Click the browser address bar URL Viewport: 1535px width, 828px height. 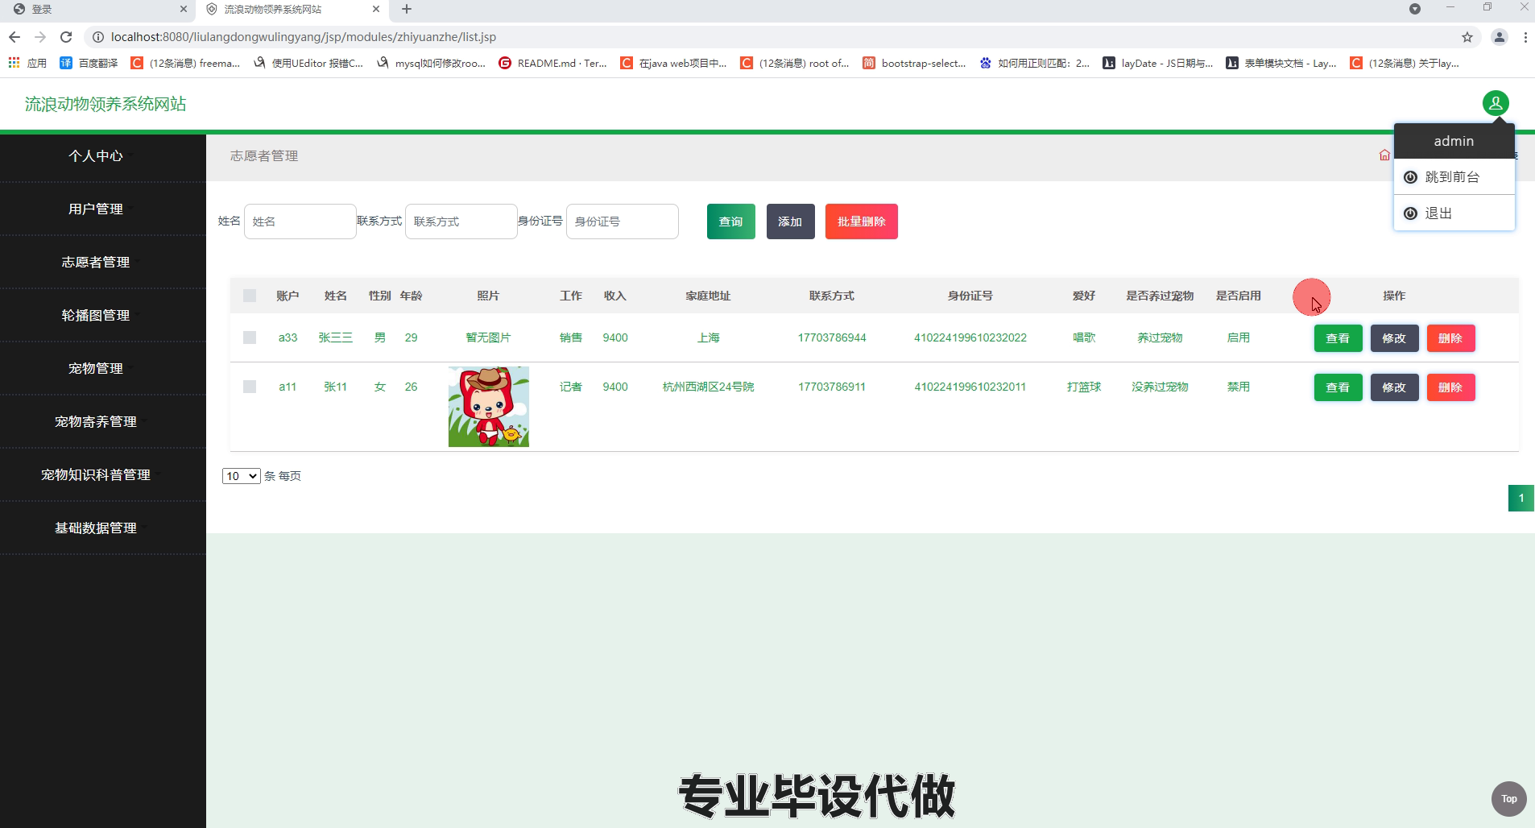click(304, 37)
